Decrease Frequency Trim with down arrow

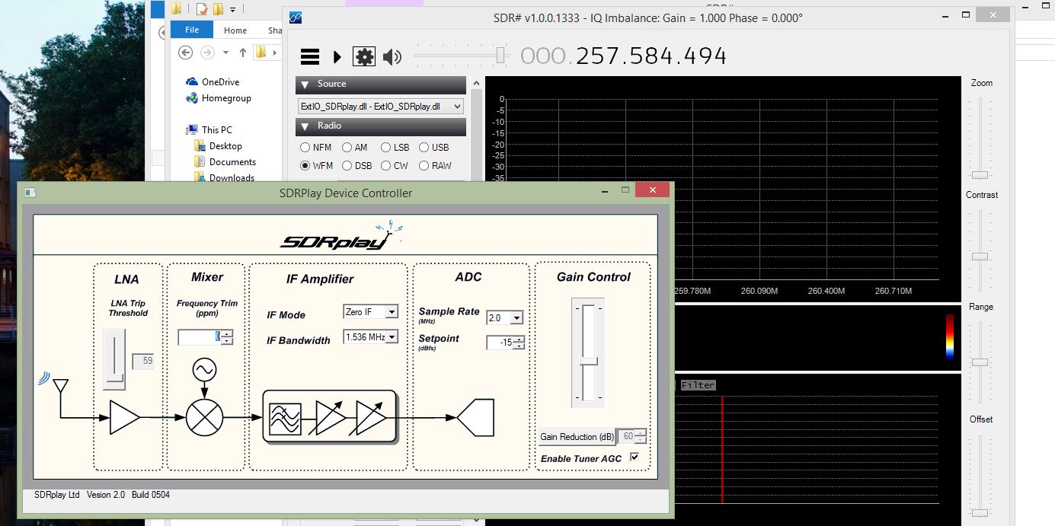pyautogui.click(x=227, y=340)
